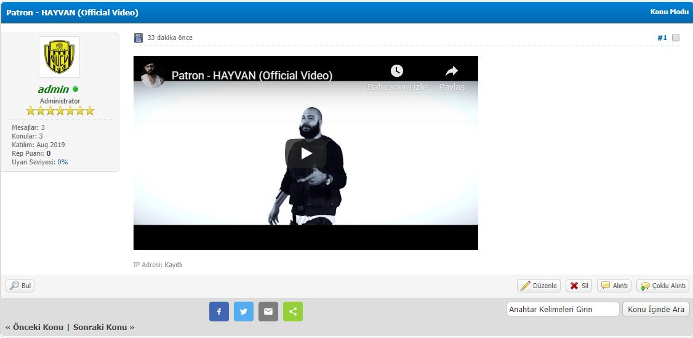Click the Paylaş share arrow icon
The width and height of the screenshot is (693, 338).
pos(451,71)
